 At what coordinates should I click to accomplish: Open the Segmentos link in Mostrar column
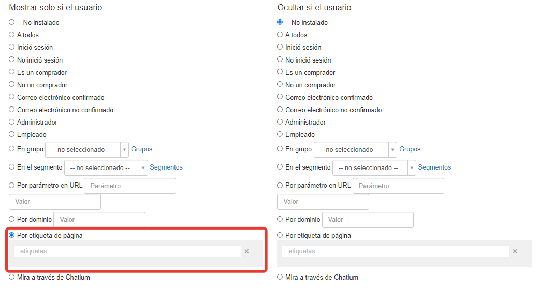(x=166, y=167)
